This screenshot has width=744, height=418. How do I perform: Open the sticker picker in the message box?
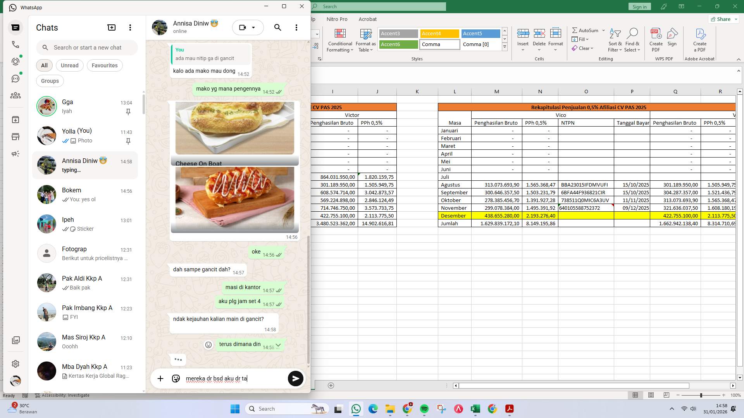point(176,379)
